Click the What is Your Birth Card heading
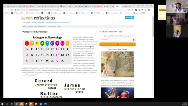188x106 pixels. tap(111, 32)
